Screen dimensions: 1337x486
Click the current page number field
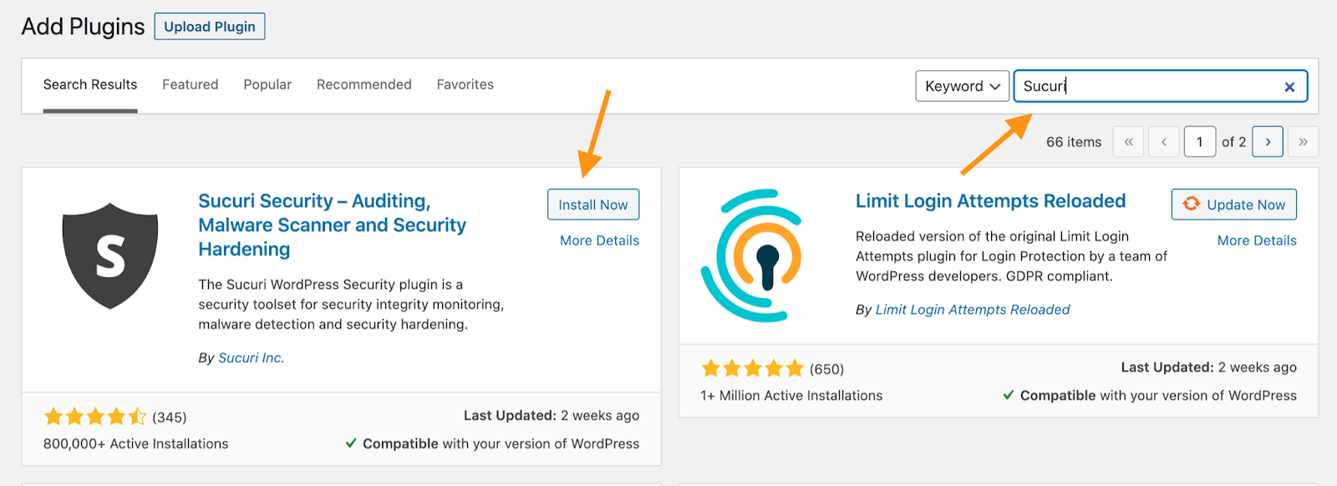pyautogui.click(x=1199, y=142)
